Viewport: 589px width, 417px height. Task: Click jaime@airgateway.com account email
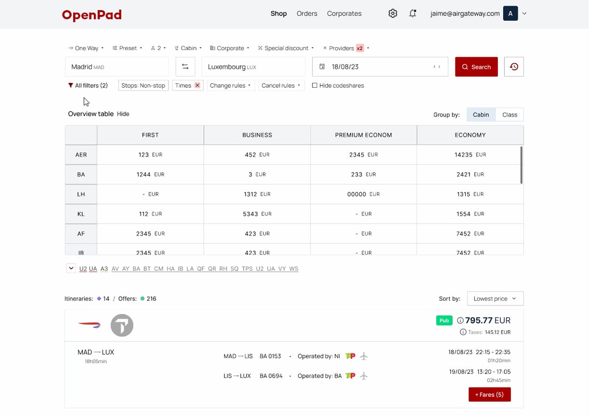465,13
